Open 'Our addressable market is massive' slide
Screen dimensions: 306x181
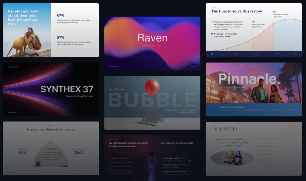51,148
